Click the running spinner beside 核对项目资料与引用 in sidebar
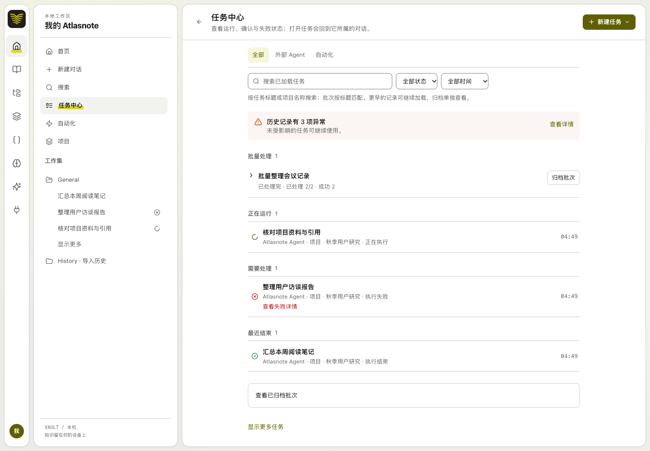This screenshot has width=650, height=451. click(157, 229)
